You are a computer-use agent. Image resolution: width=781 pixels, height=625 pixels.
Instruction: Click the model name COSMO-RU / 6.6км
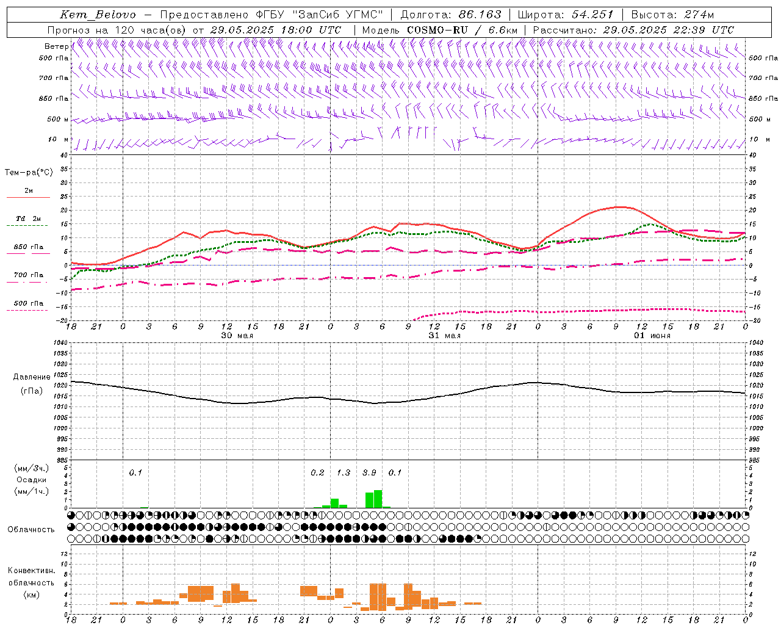(x=462, y=30)
